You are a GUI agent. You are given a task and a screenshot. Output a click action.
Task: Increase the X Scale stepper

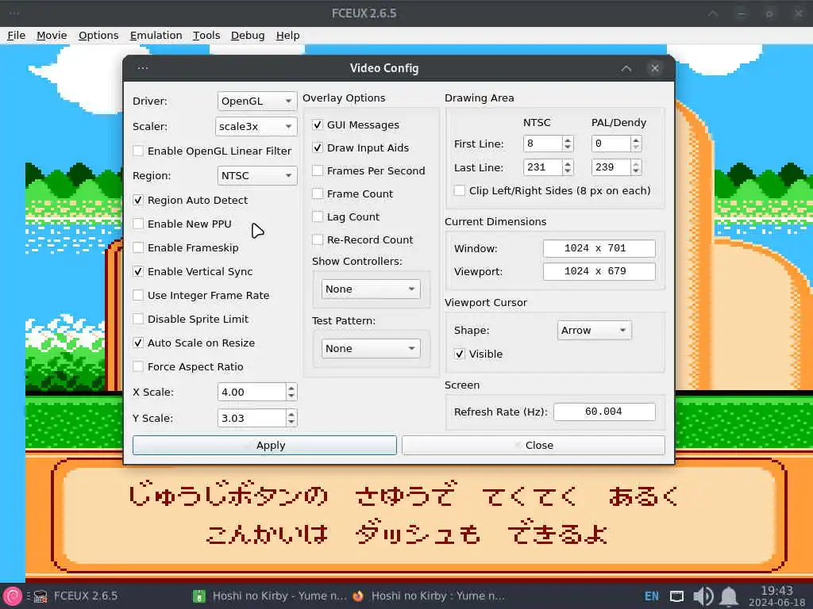coord(291,388)
